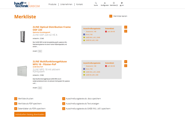Click download icon beside Ausschreibungstexte als Text anzeigen
Viewport: 185px width, 123px height.
click(x=64, y=104)
